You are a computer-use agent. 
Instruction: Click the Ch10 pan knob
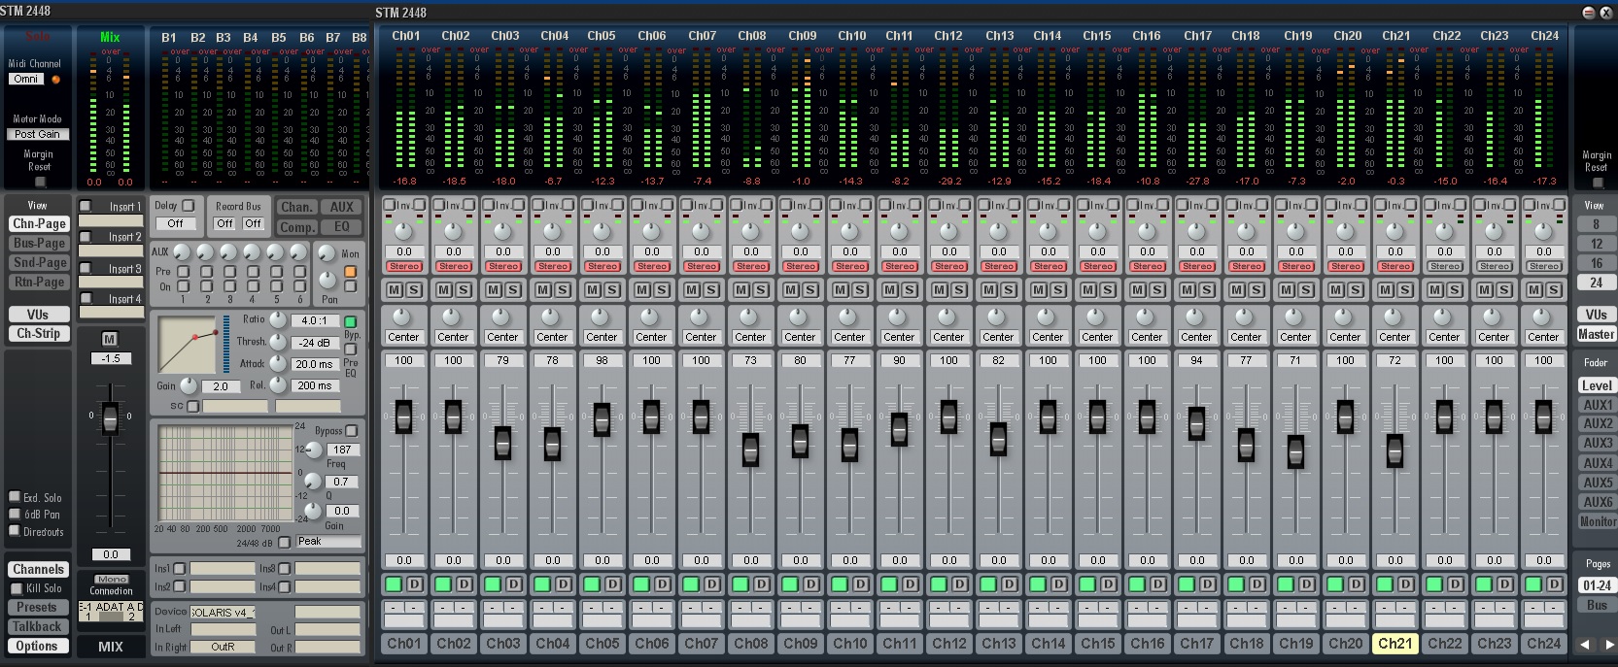point(848,318)
